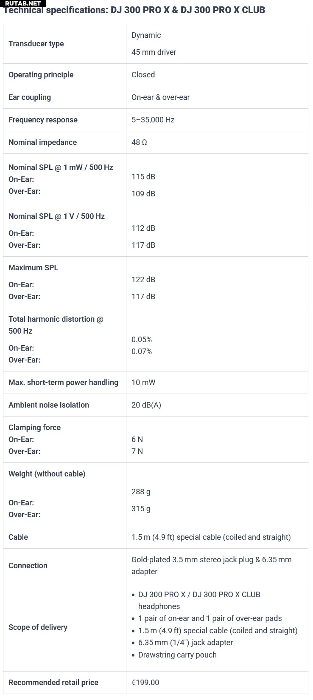
Task: Click the Weight (without cable) label
Action: coord(47,474)
